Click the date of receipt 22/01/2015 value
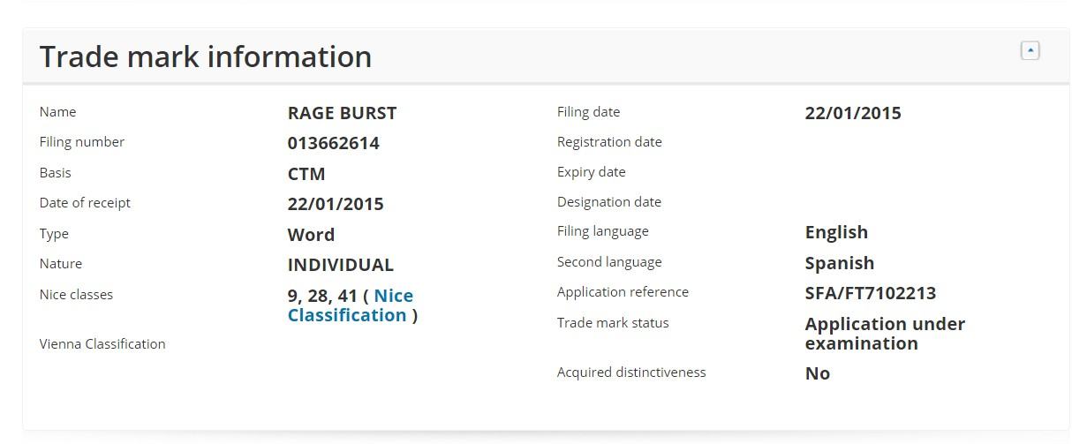Screen dimensions: 1072x444 pos(336,204)
